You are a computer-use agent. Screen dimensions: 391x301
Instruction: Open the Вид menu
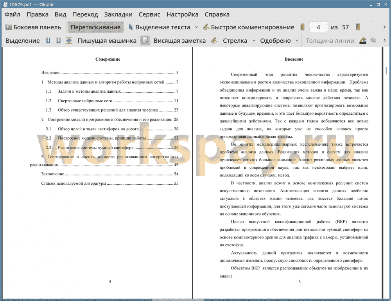coord(60,14)
